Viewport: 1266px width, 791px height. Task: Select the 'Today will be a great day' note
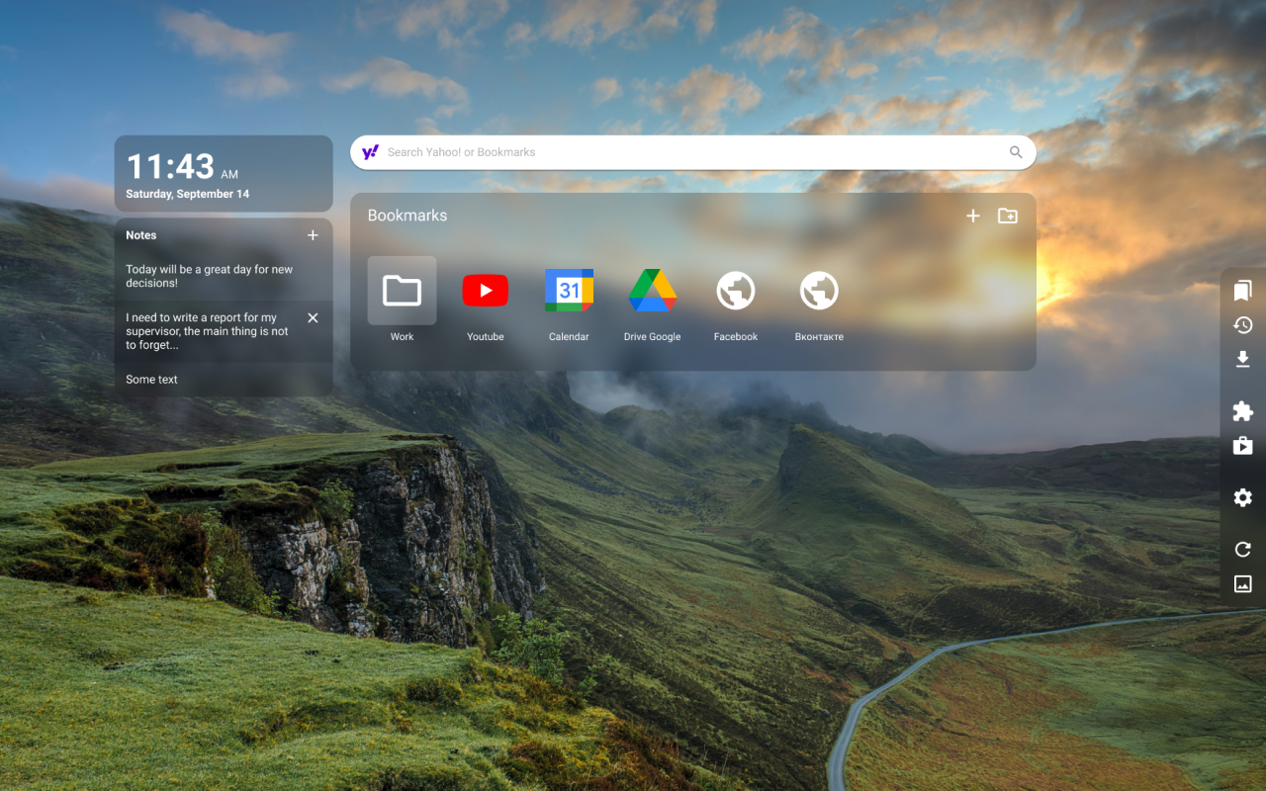pos(224,276)
